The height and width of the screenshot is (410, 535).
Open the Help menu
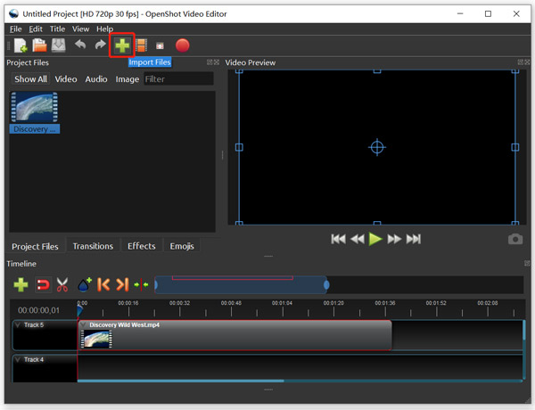coord(104,29)
